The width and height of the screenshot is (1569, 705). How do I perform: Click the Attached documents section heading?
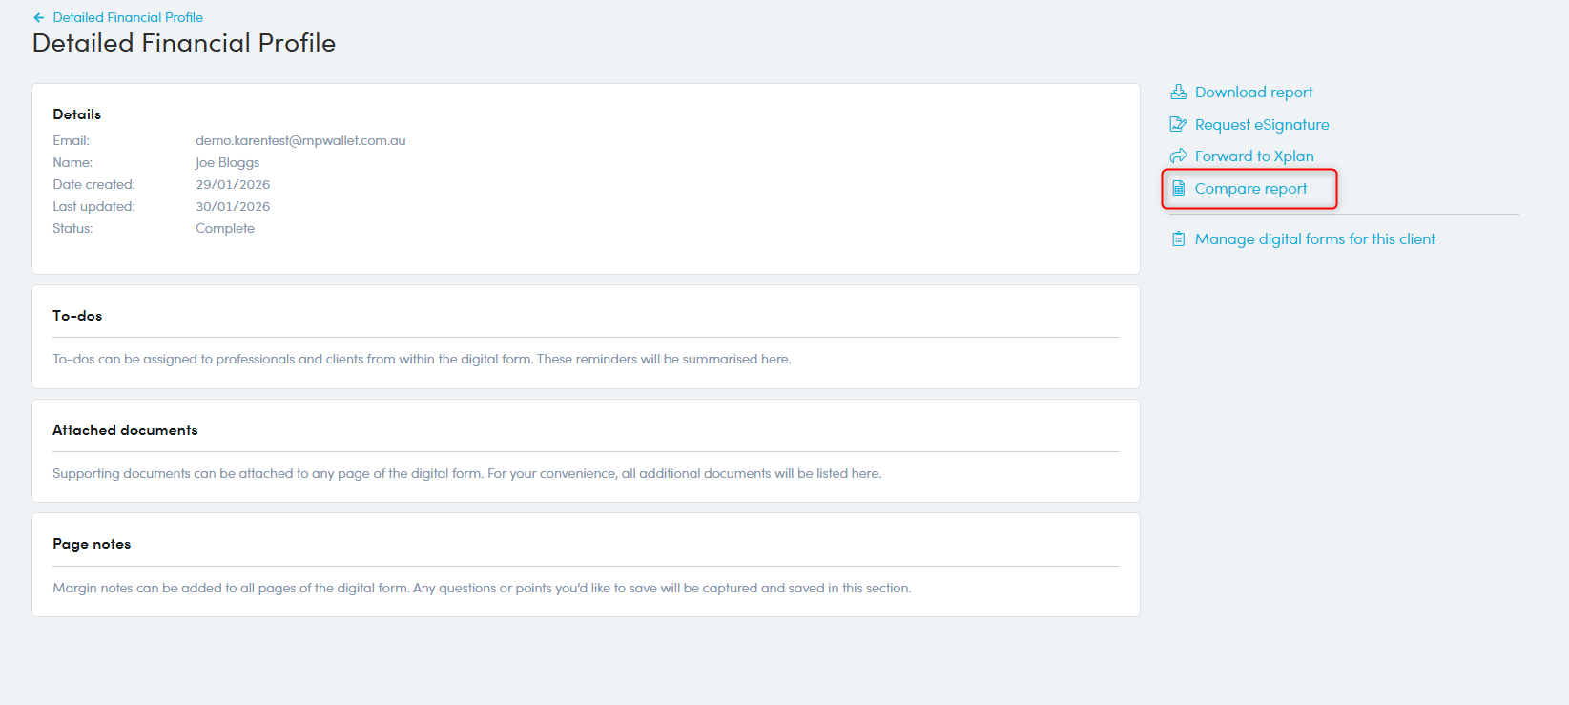point(125,430)
